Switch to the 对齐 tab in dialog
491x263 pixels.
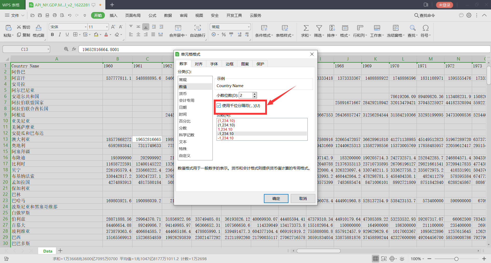pos(198,64)
